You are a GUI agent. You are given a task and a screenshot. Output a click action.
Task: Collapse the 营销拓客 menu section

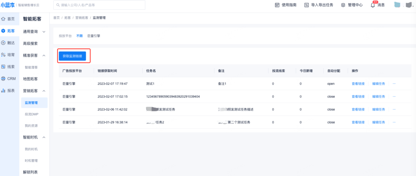[x=44, y=91]
